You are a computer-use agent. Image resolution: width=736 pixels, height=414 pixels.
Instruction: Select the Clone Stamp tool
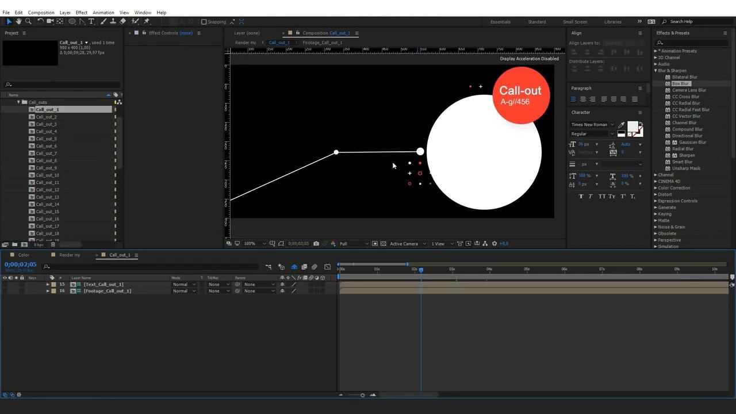pos(113,21)
